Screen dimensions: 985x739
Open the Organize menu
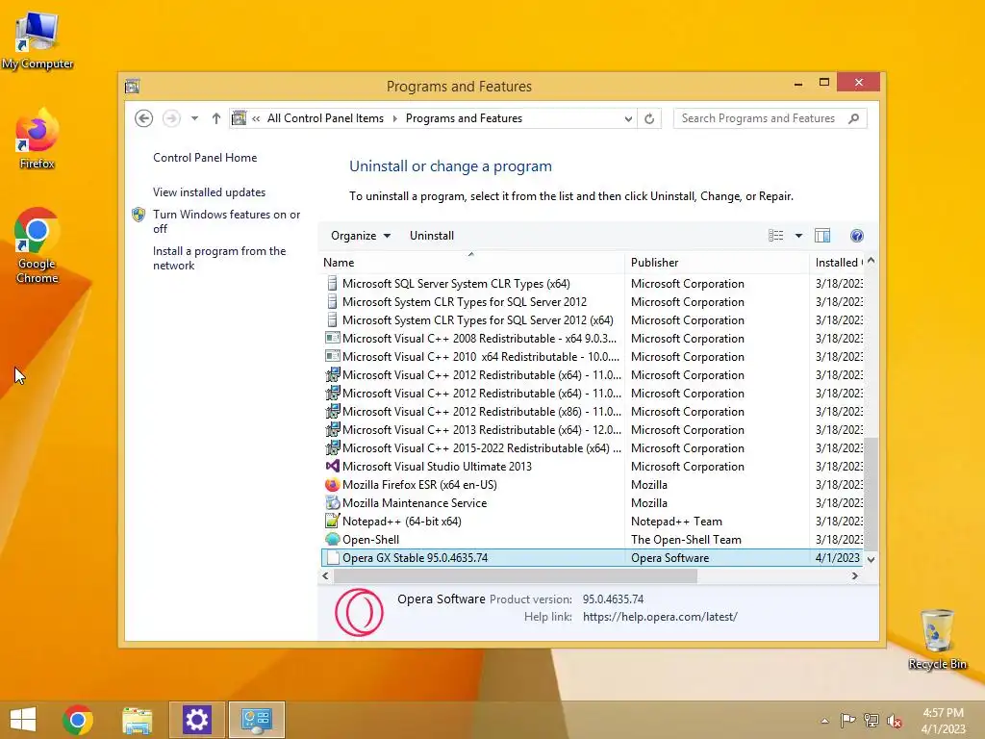361,236
